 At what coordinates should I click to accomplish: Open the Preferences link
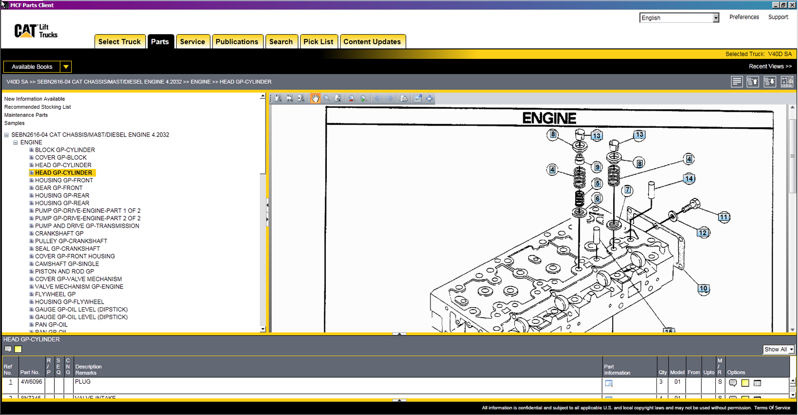pyautogui.click(x=744, y=17)
